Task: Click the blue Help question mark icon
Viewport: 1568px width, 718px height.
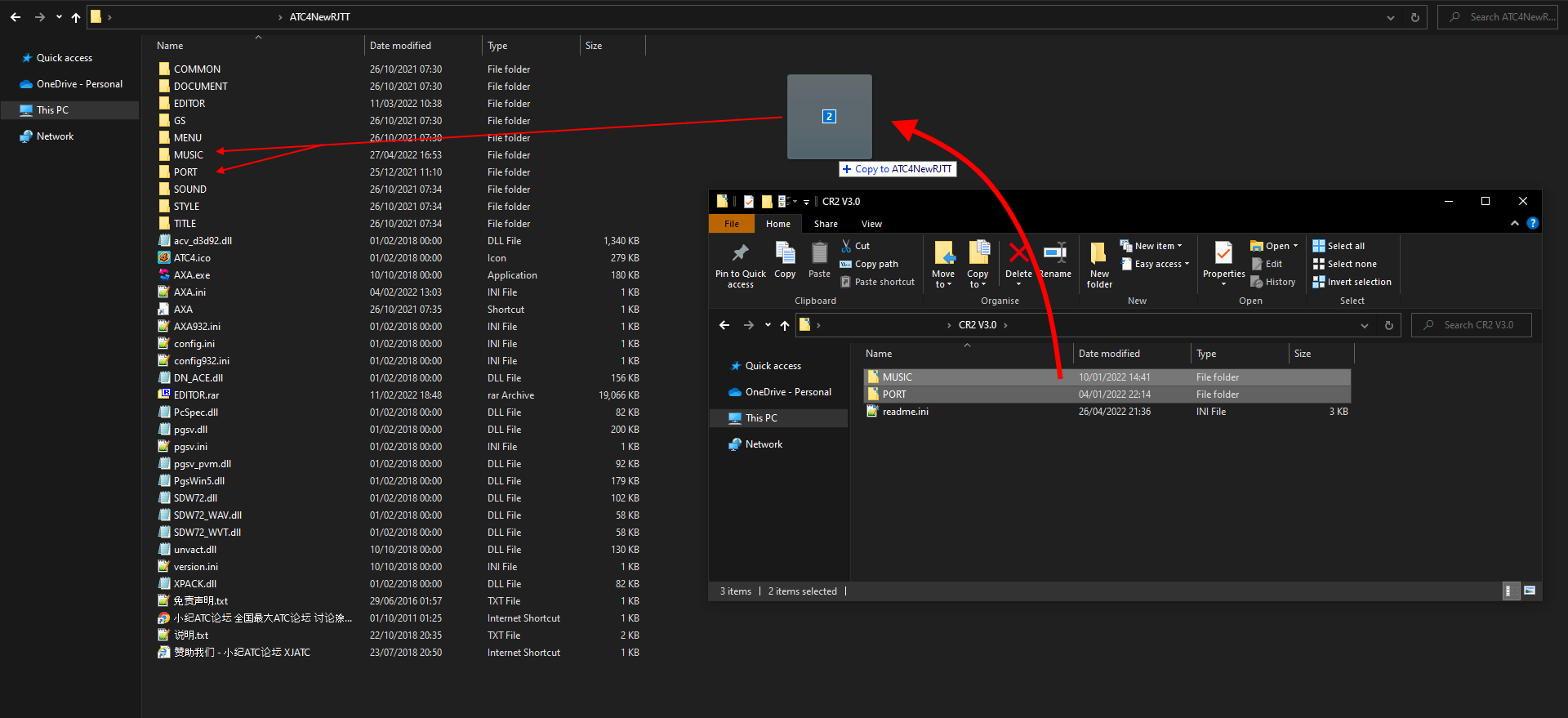Action: (x=1532, y=223)
